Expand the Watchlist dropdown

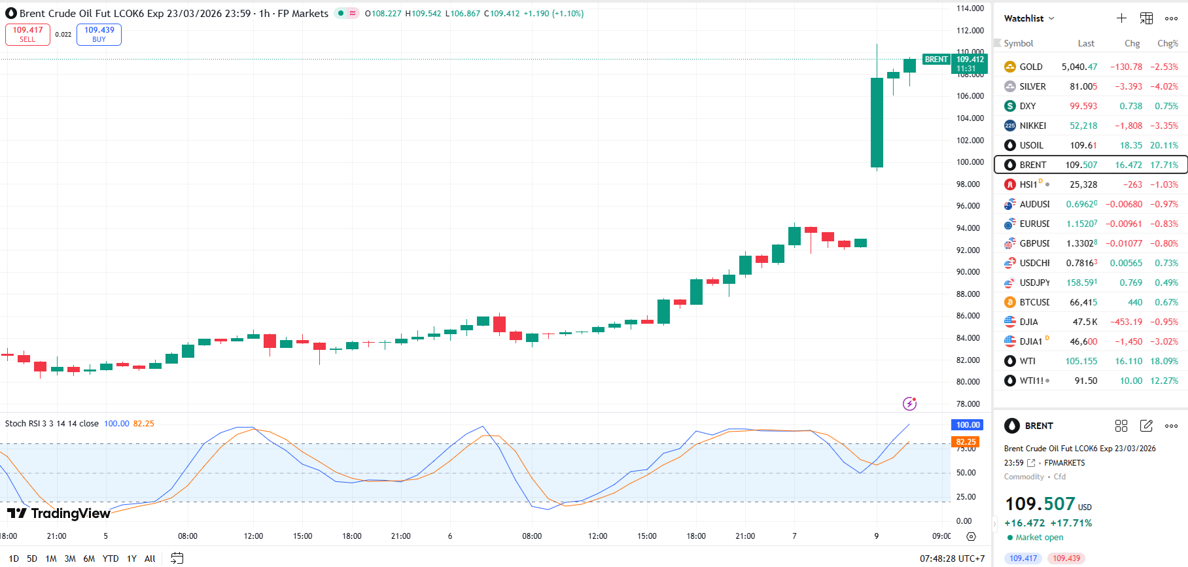coord(1029,18)
